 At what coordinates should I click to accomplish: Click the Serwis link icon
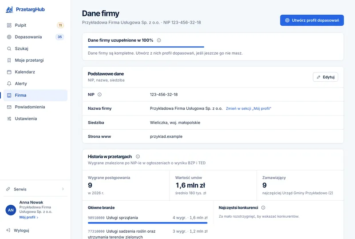pyautogui.click(x=8, y=189)
